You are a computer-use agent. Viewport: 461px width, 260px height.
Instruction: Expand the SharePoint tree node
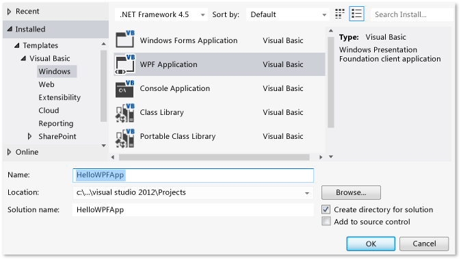click(29, 136)
